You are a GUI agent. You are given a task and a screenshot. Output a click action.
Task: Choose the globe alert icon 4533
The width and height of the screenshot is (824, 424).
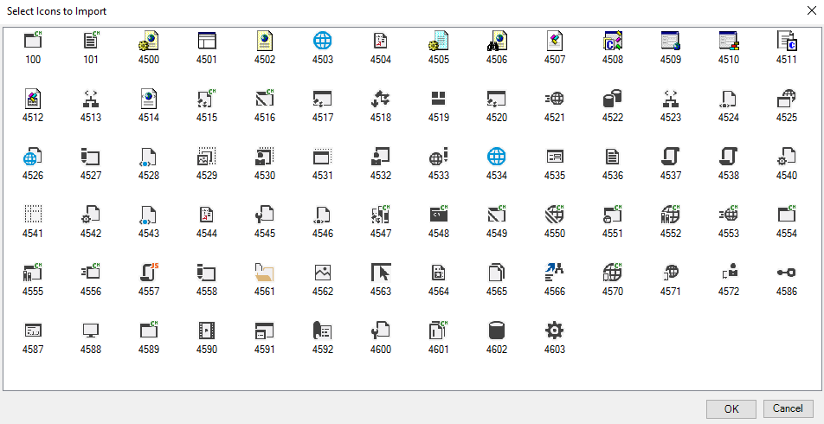(x=439, y=156)
